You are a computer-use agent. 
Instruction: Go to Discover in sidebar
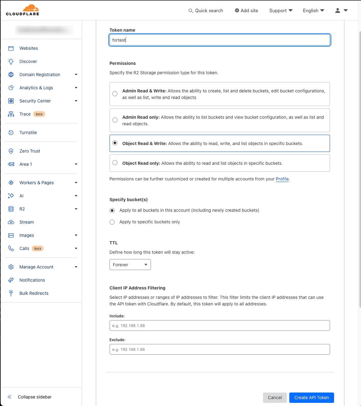[28, 61]
